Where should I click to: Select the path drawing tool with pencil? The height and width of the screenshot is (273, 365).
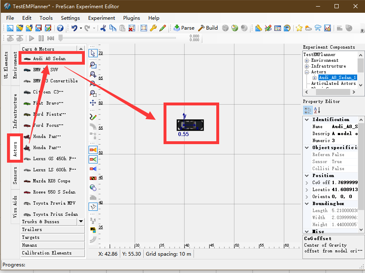[x=93, y=117]
